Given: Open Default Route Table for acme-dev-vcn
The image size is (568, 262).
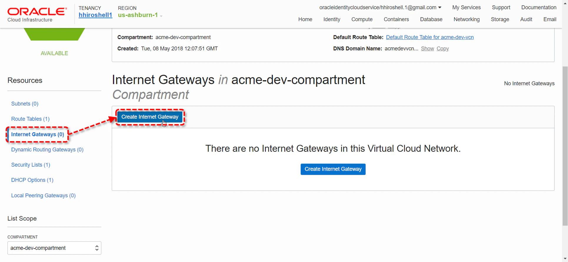Looking at the screenshot, I should coord(430,37).
